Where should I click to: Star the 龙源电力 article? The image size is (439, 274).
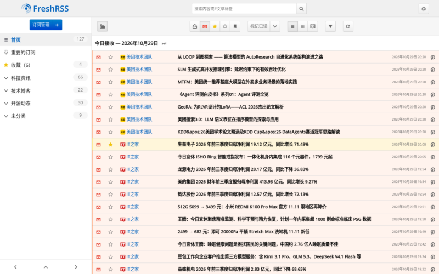(111, 169)
